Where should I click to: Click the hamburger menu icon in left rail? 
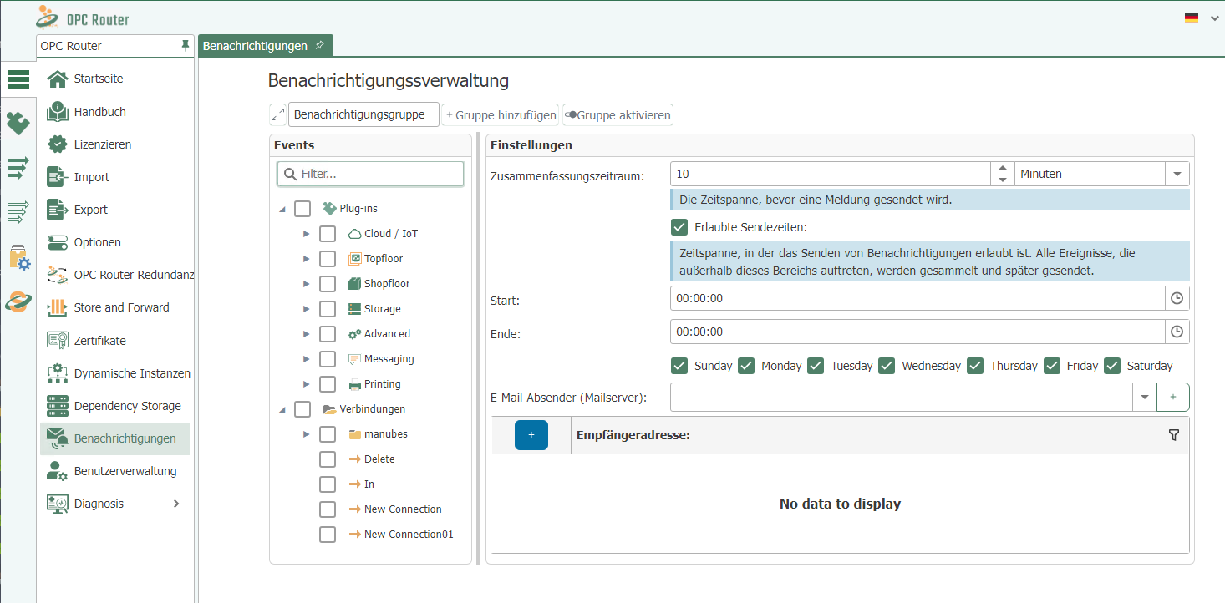click(x=18, y=79)
